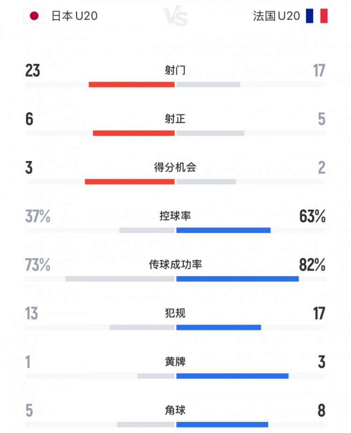
Task: Click France's blue pass accuracy bar
Action: pyautogui.click(x=237, y=279)
